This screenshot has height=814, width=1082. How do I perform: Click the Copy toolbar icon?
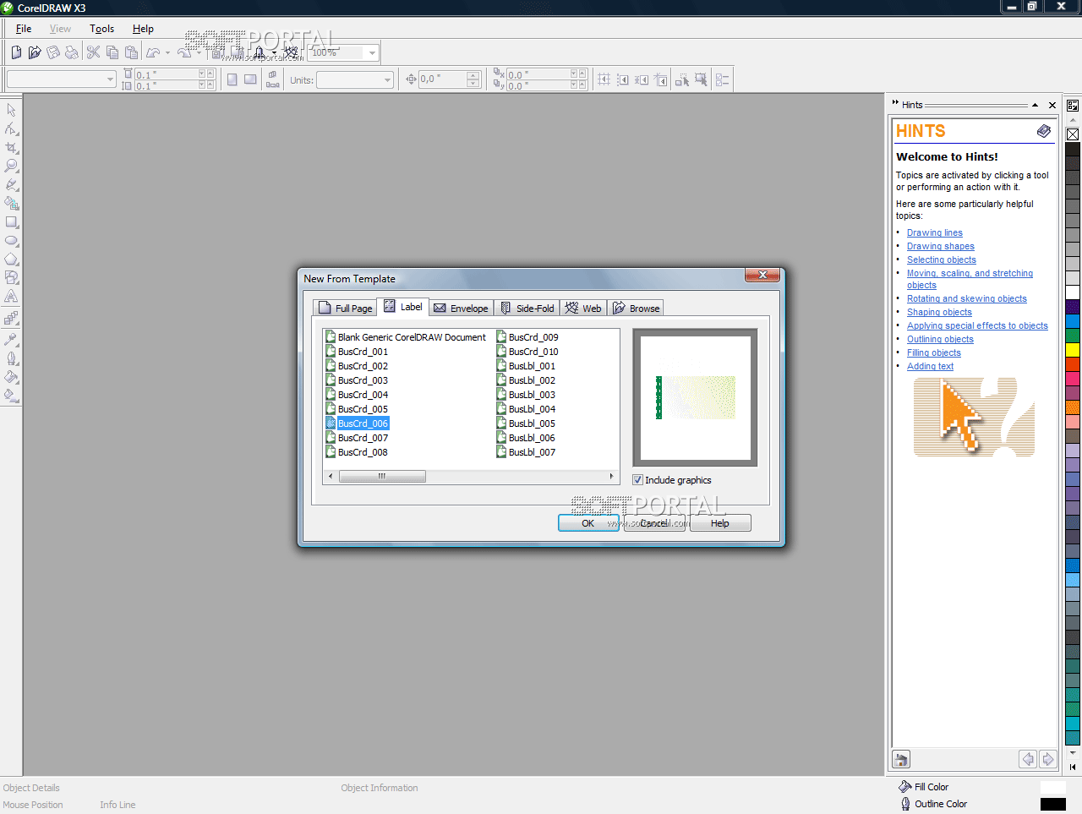112,52
